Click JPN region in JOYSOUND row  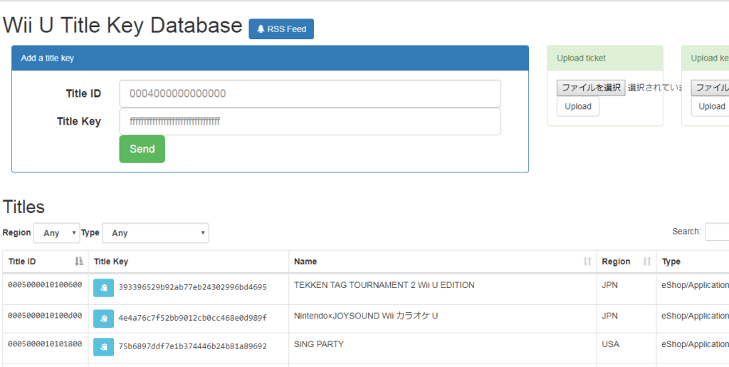pos(609,316)
